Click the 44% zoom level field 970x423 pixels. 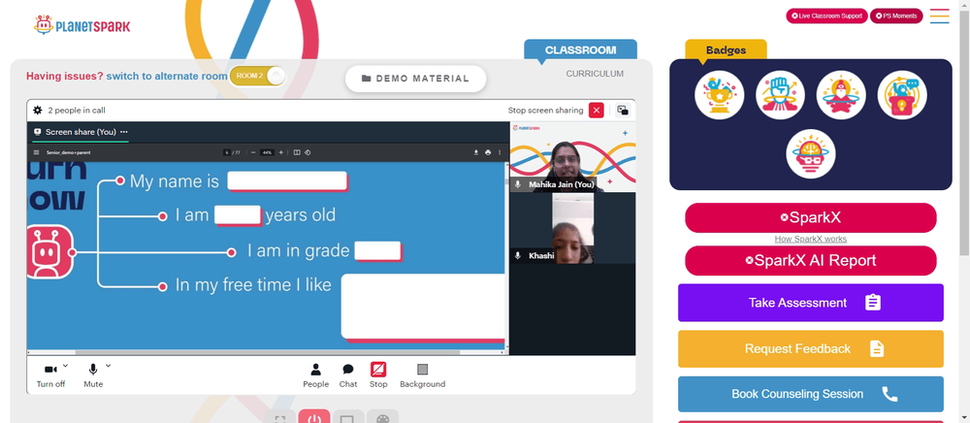point(268,152)
